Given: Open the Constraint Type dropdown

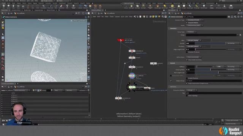Looking at the screenshot, I should pos(195,20).
